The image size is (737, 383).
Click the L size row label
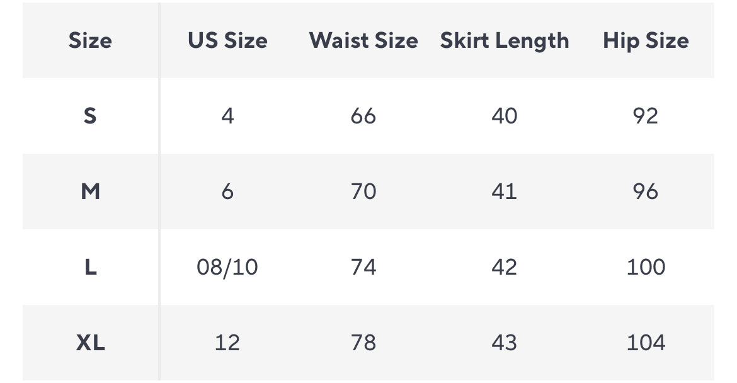tap(90, 267)
